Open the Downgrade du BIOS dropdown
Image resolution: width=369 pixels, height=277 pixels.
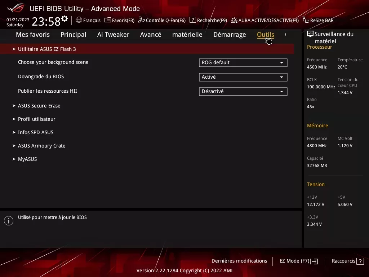coord(243,77)
